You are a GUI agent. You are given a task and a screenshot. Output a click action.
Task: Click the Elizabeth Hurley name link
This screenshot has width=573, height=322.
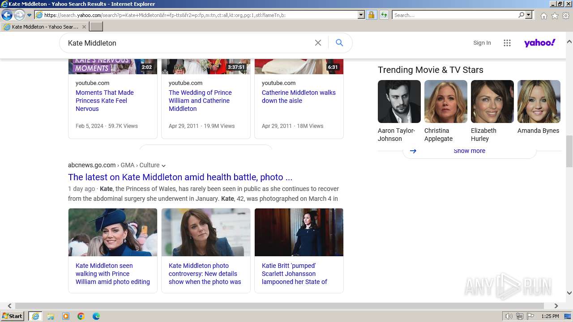click(483, 135)
